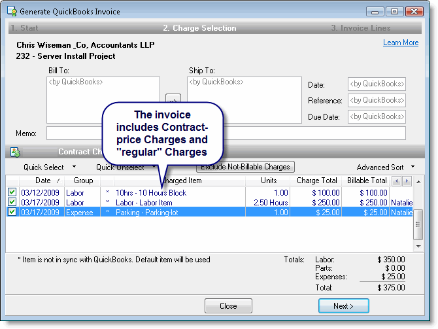Expand the Advanced Sort menu
The height and width of the screenshot is (329, 438).
click(x=386, y=167)
